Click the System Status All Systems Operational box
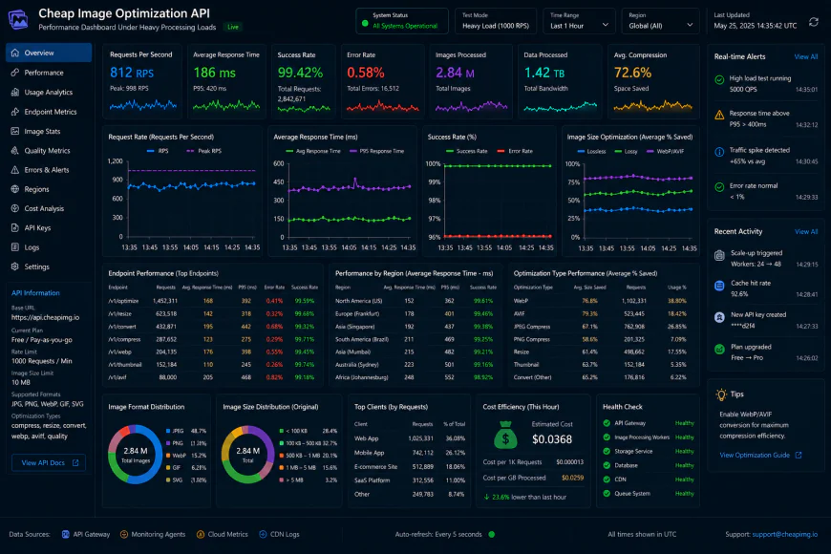831x554 pixels. tap(402, 21)
